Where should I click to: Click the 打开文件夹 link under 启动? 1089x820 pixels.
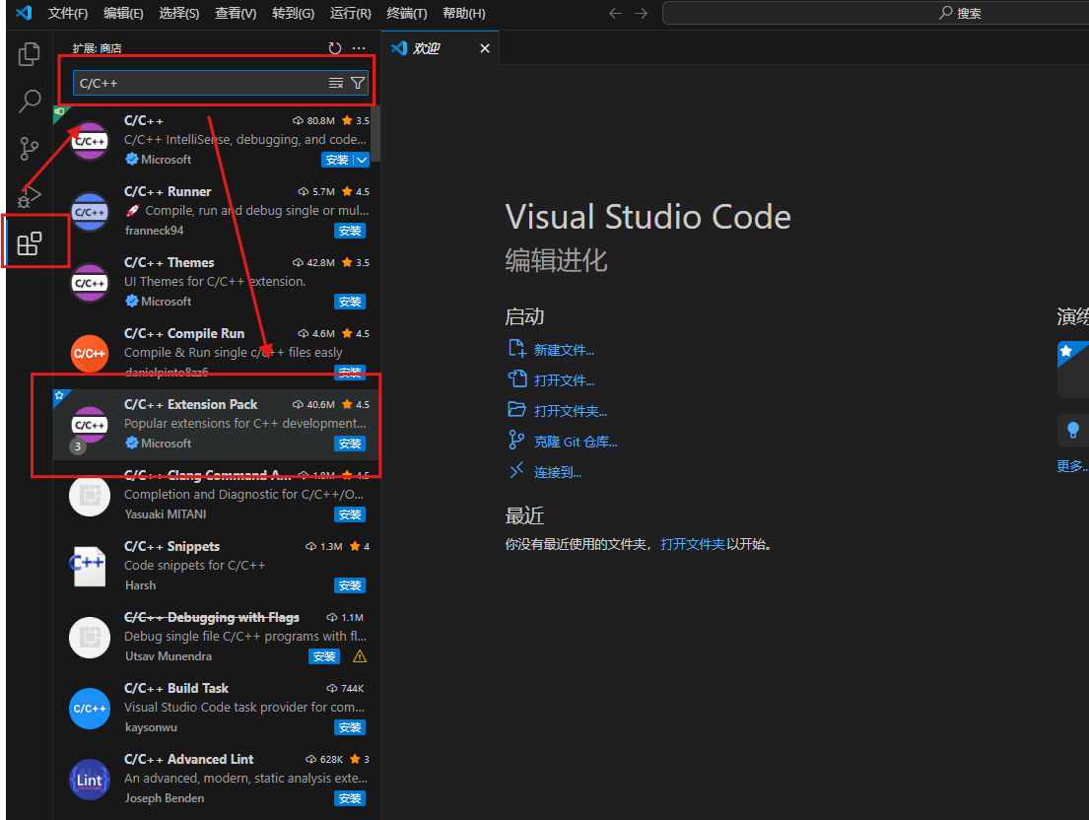571,411
